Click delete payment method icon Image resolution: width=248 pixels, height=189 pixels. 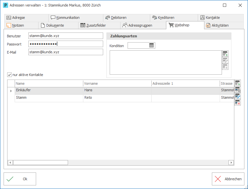click(x=225, y=67)
